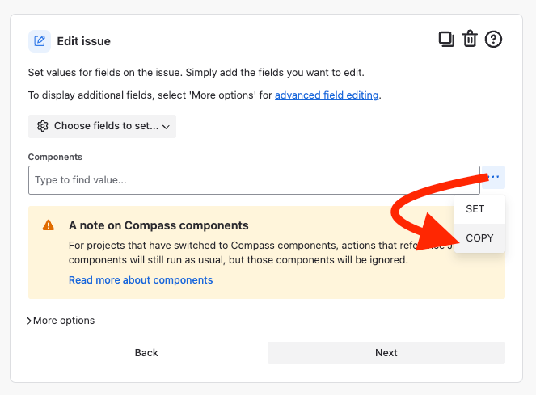Click the Edit issue pencil icon
The height and width of the screenshot is (395, 536).
[40, 41]
